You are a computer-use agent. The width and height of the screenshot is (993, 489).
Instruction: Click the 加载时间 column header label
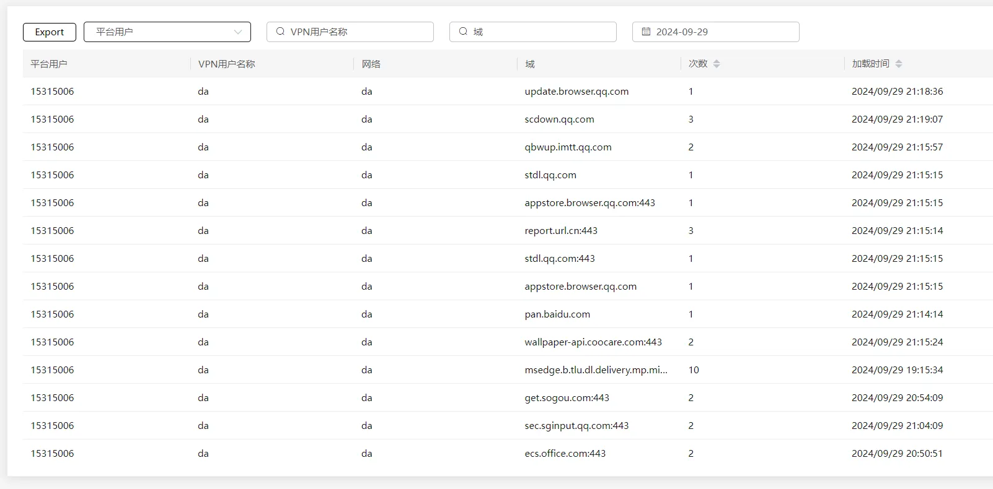coord(871,64)
